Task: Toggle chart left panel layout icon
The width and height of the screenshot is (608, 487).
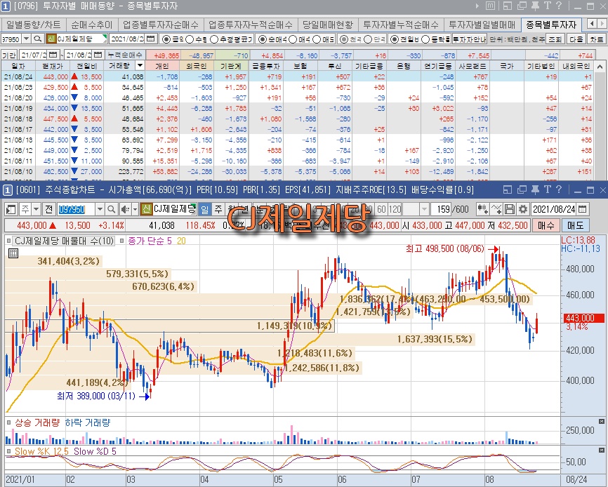Action: 11,210
